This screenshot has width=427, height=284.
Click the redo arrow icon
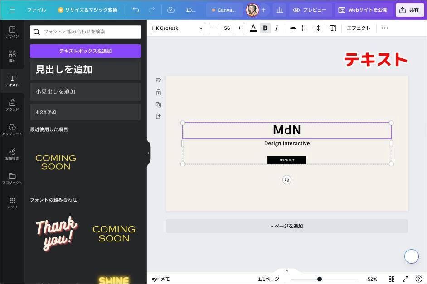151,9
